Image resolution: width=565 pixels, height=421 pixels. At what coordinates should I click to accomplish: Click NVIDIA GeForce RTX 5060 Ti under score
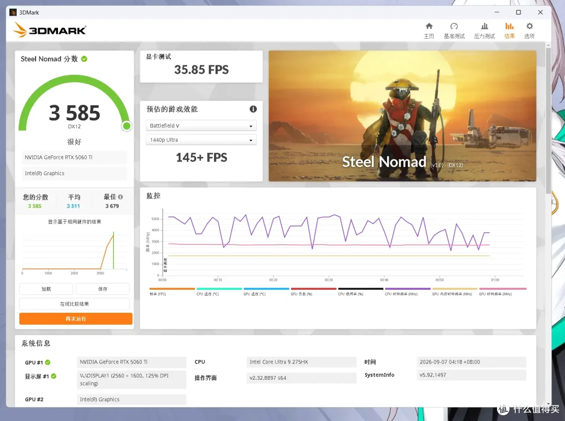[x=74, y=157]
